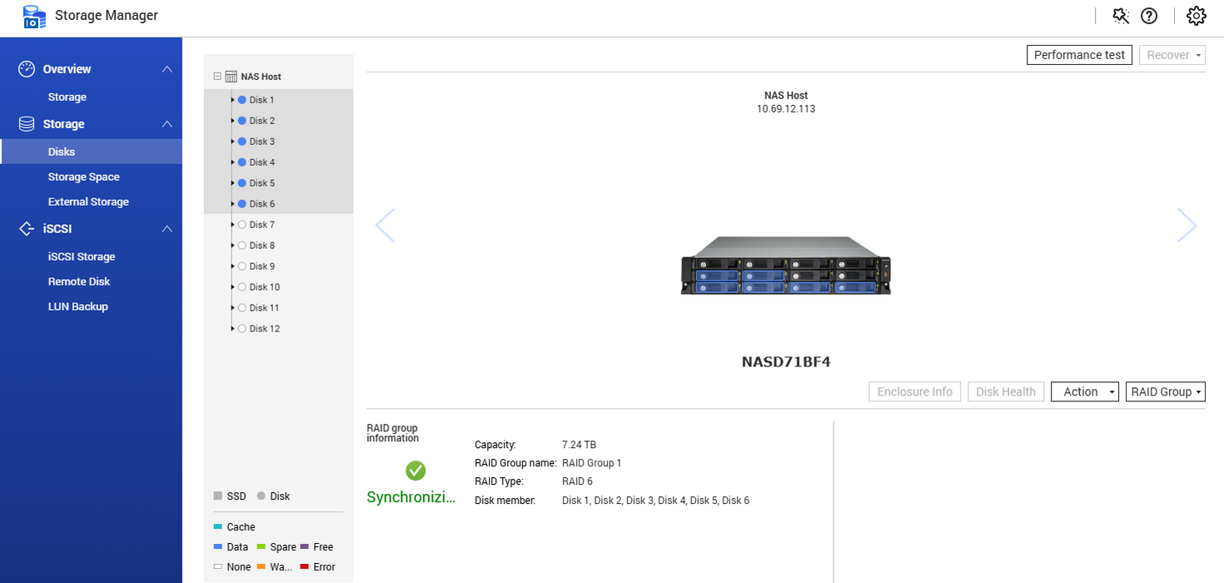Click the Overview gauge icon

click(x=27, y=69)
